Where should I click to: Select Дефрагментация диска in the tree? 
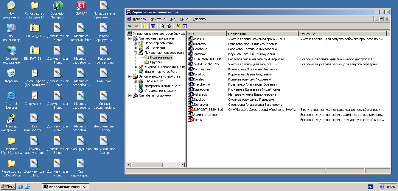click(162, 86)
